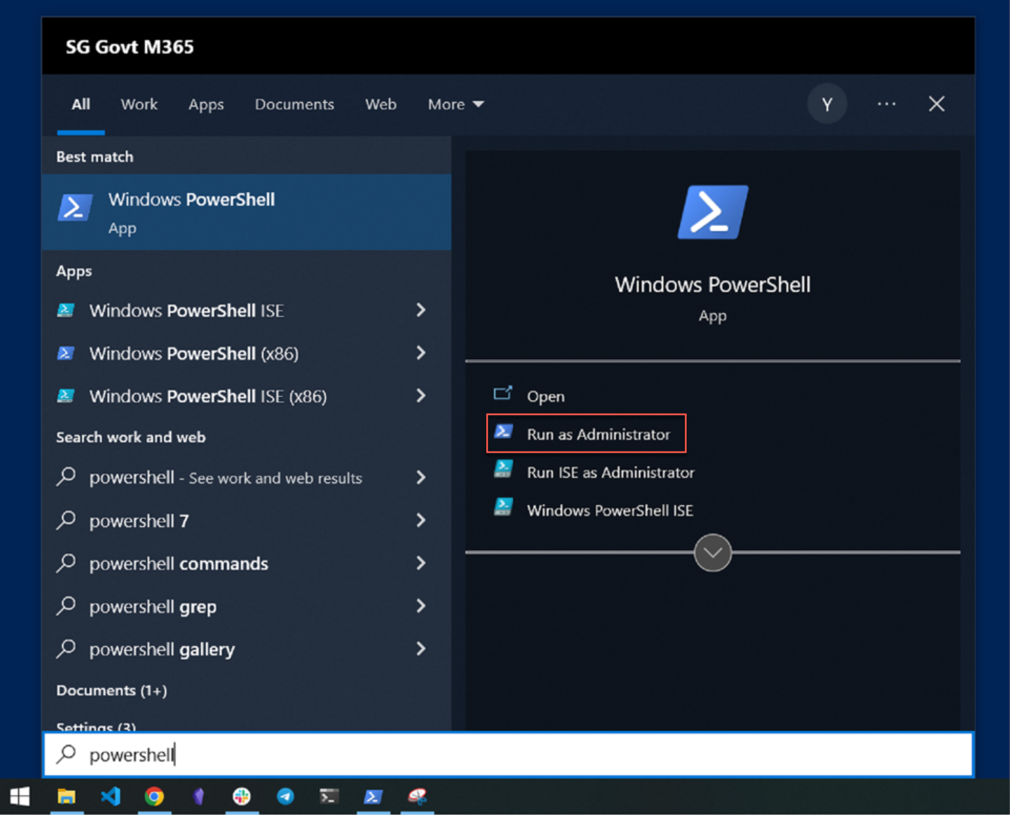Screen dimensions: 1010x815
Task: Open Slack from the taskbar
Action: pos(242,797)
